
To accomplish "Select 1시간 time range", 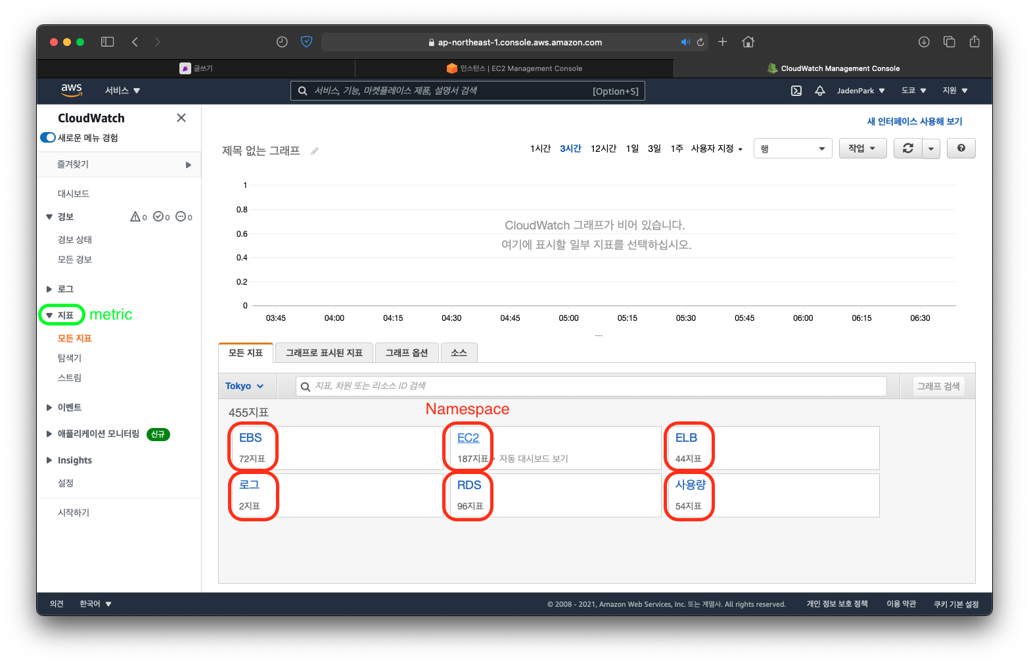I will [x=540, y=149].
